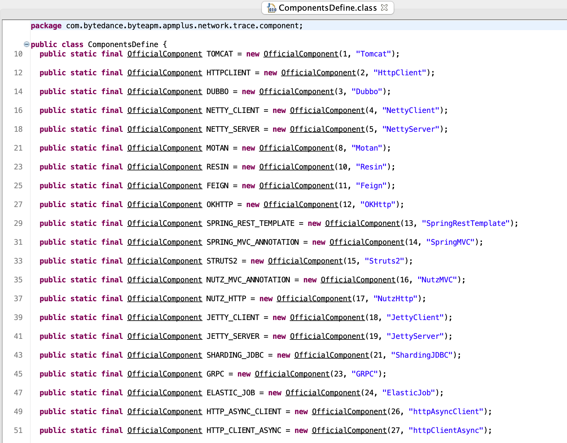Click the OfficialComponent constructor on the SHARDING_JDBC line
Viewport: 567px width, 443px height.
click(332, 355)
